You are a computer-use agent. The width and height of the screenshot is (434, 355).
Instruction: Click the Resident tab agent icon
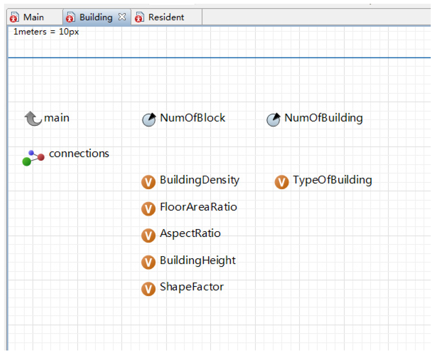(139, 17)
